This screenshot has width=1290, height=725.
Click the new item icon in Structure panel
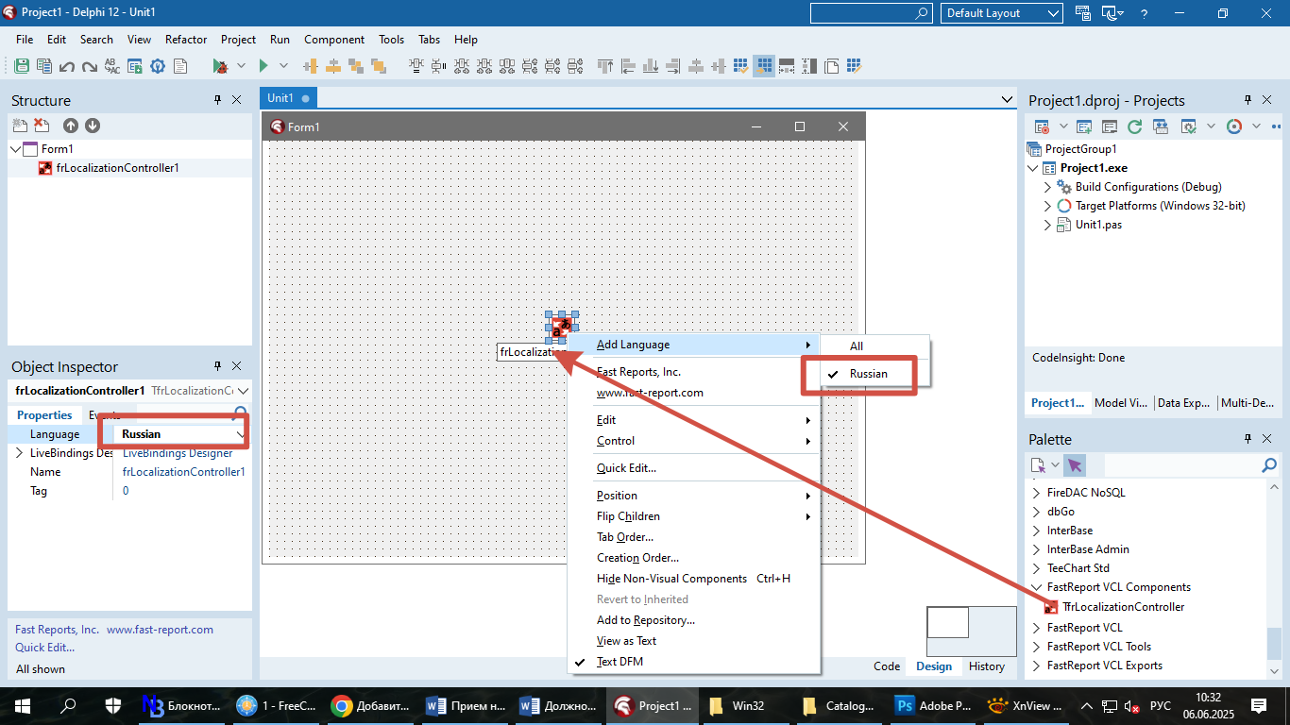click(20, 126)
